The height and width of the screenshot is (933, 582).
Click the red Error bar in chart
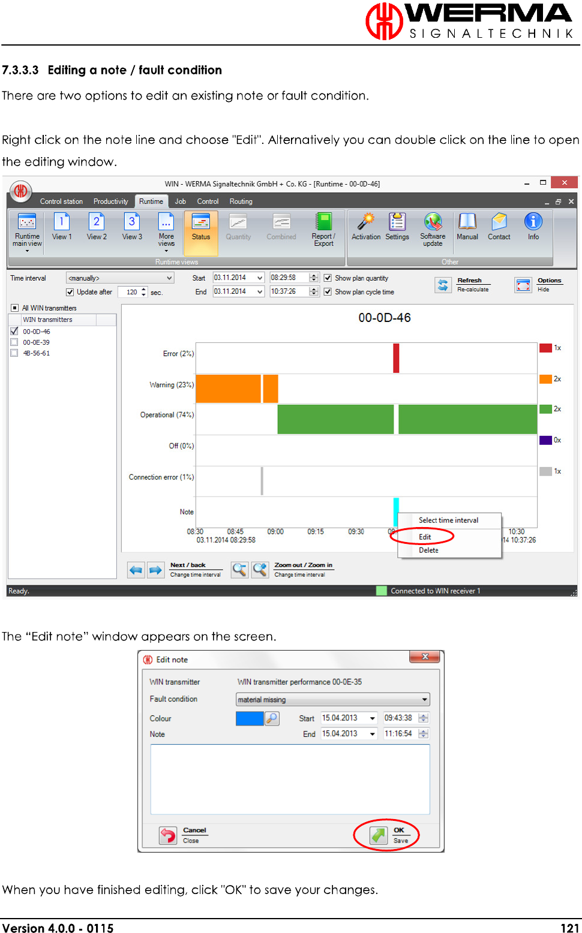tap(396, 358)
